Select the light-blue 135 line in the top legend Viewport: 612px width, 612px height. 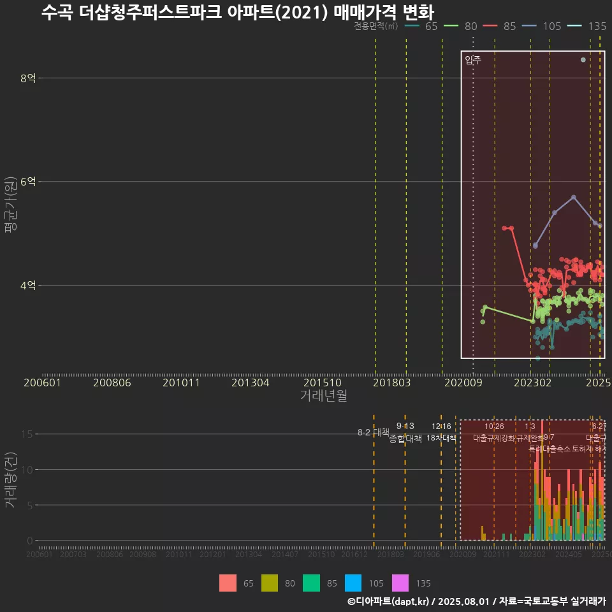point(574,26)
